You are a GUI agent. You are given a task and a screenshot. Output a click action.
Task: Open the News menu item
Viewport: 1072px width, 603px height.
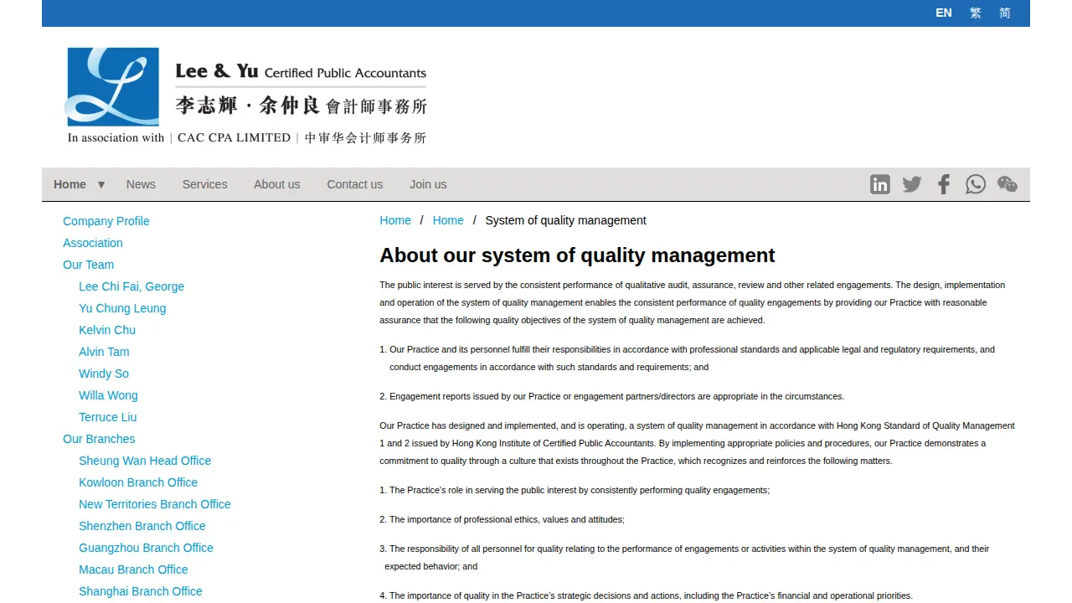(141, 184)
